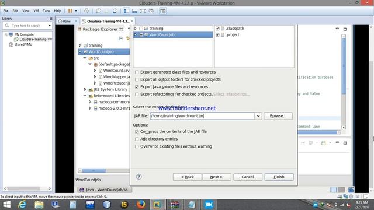Switch to the Home tab
374x210 pixels.
coord(66,21)
